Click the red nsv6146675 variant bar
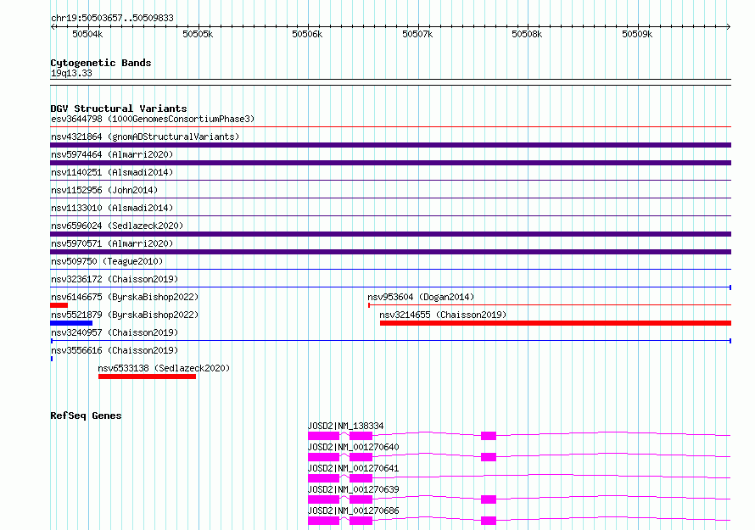This screenshot has width=755, height=530. 59,305
